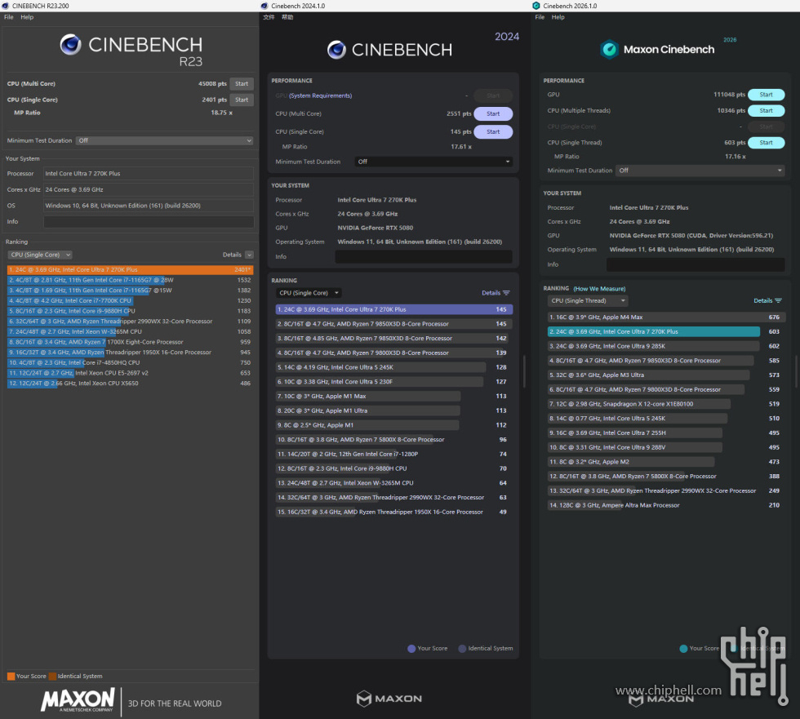Select R23 ranking row Intel Core i7-7700K CPU
Viewport: 800px width, 719px height.
pos(130,301)
